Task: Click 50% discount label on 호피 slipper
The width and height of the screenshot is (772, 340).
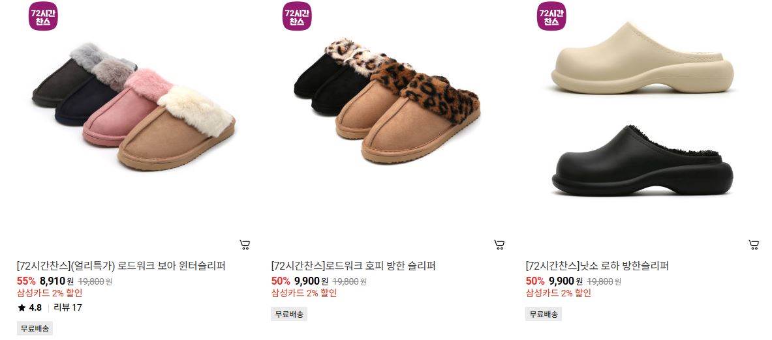Action: [x=281, y=281]
